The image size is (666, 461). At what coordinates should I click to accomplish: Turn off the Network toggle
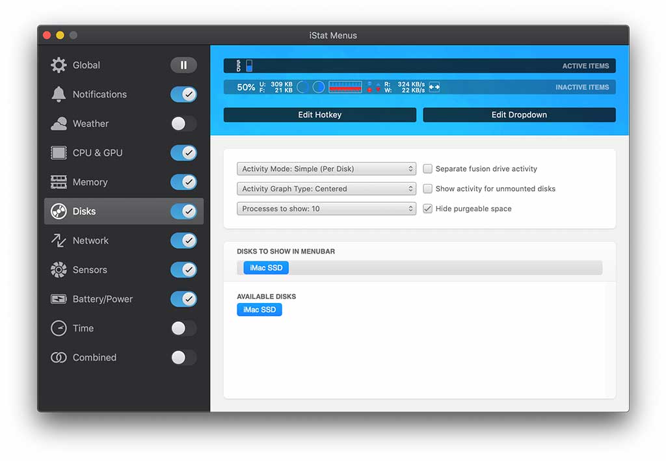point(183,241)
